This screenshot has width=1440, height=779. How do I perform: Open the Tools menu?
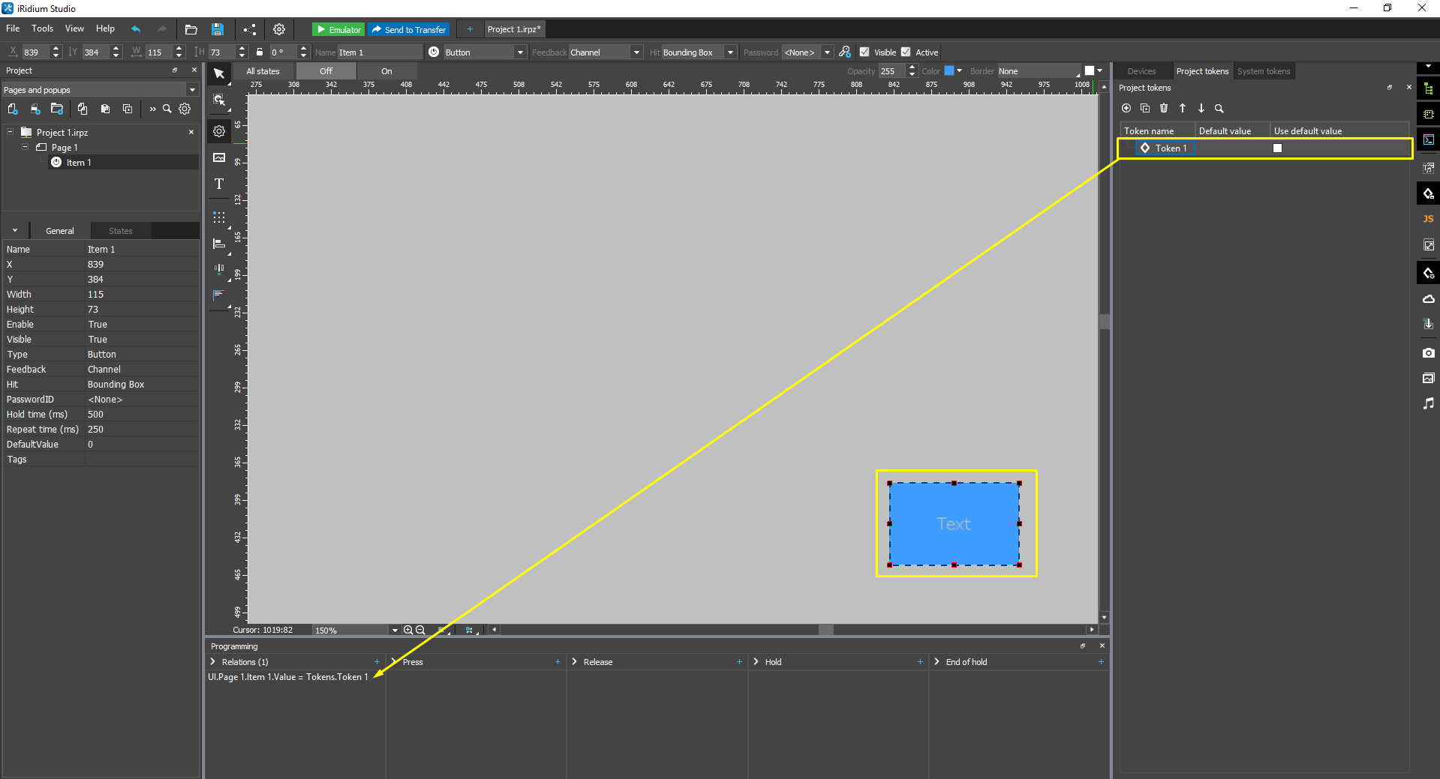coord(42,28)
